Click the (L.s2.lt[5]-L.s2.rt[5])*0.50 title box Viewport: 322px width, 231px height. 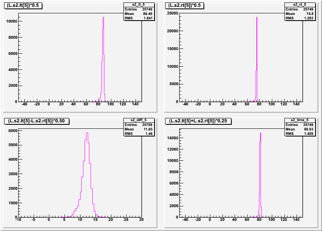[36, 121]
